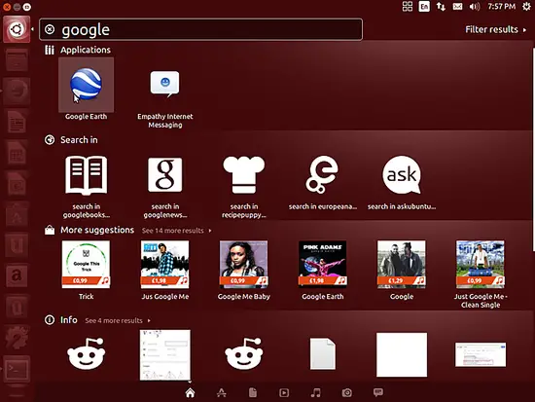535x402 pixels.
Task: Click the Ubuntu dash launcher button
Action: point(17,29)
